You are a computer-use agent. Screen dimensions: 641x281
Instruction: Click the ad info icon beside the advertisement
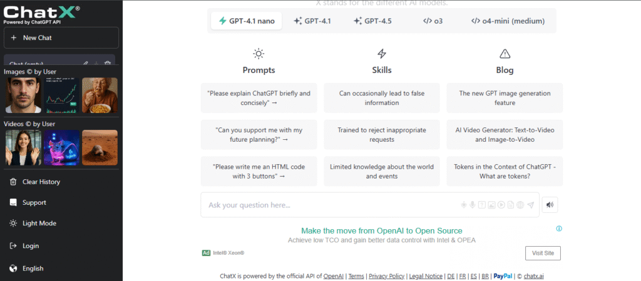click(559, 229)
